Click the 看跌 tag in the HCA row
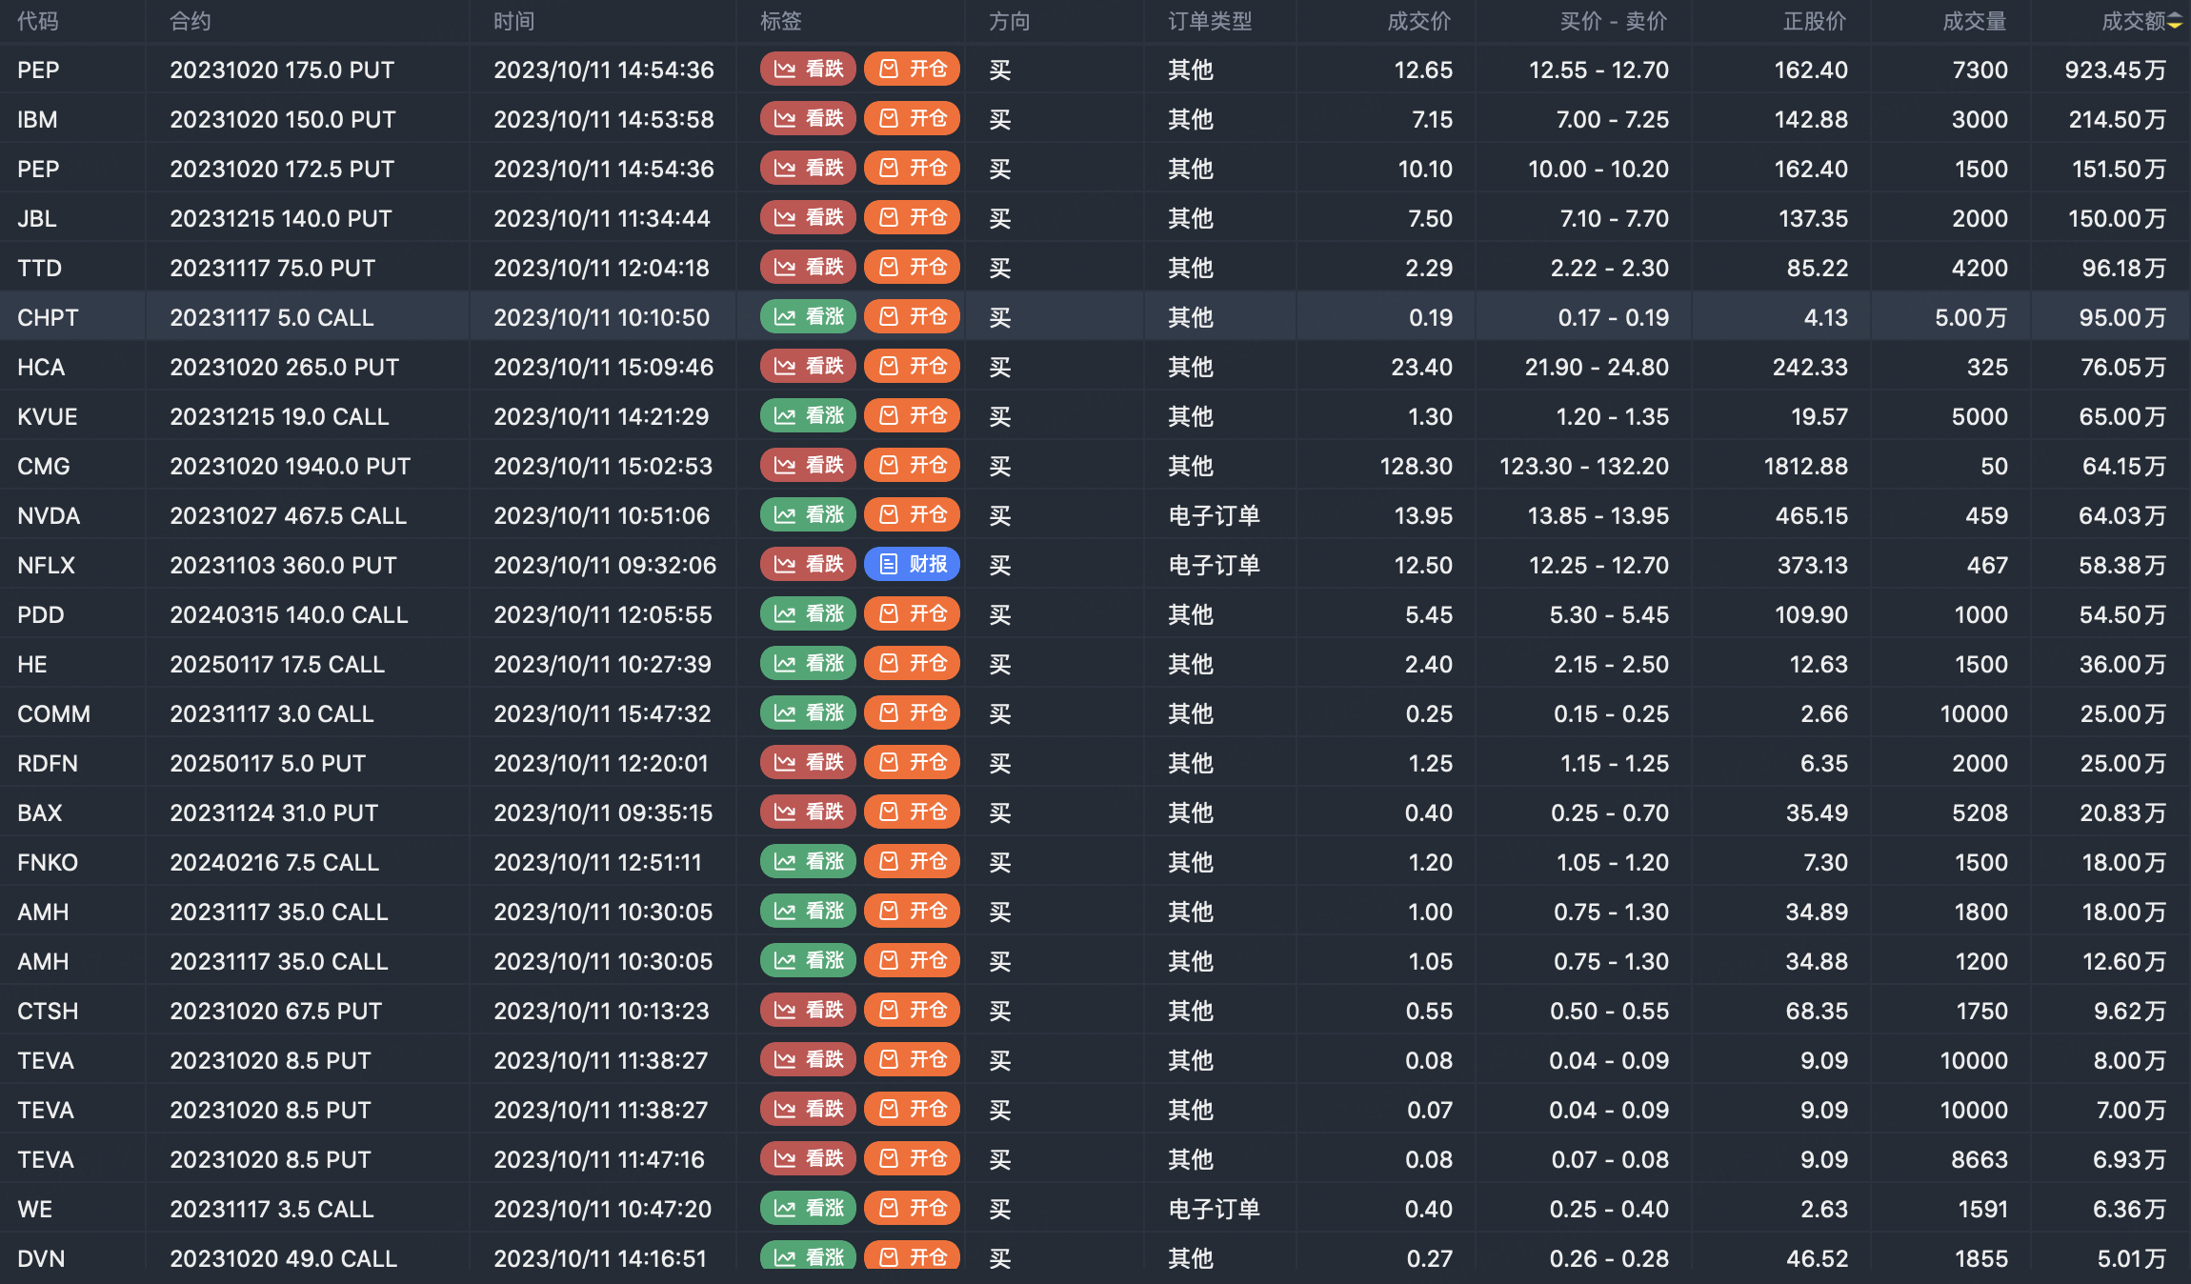 [x=808, y=367]
